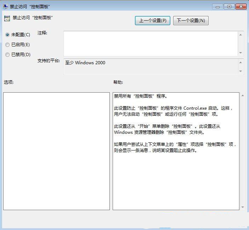Click the 注释: label
Screen dimensions: 249x230
click(x=42, y=33)
